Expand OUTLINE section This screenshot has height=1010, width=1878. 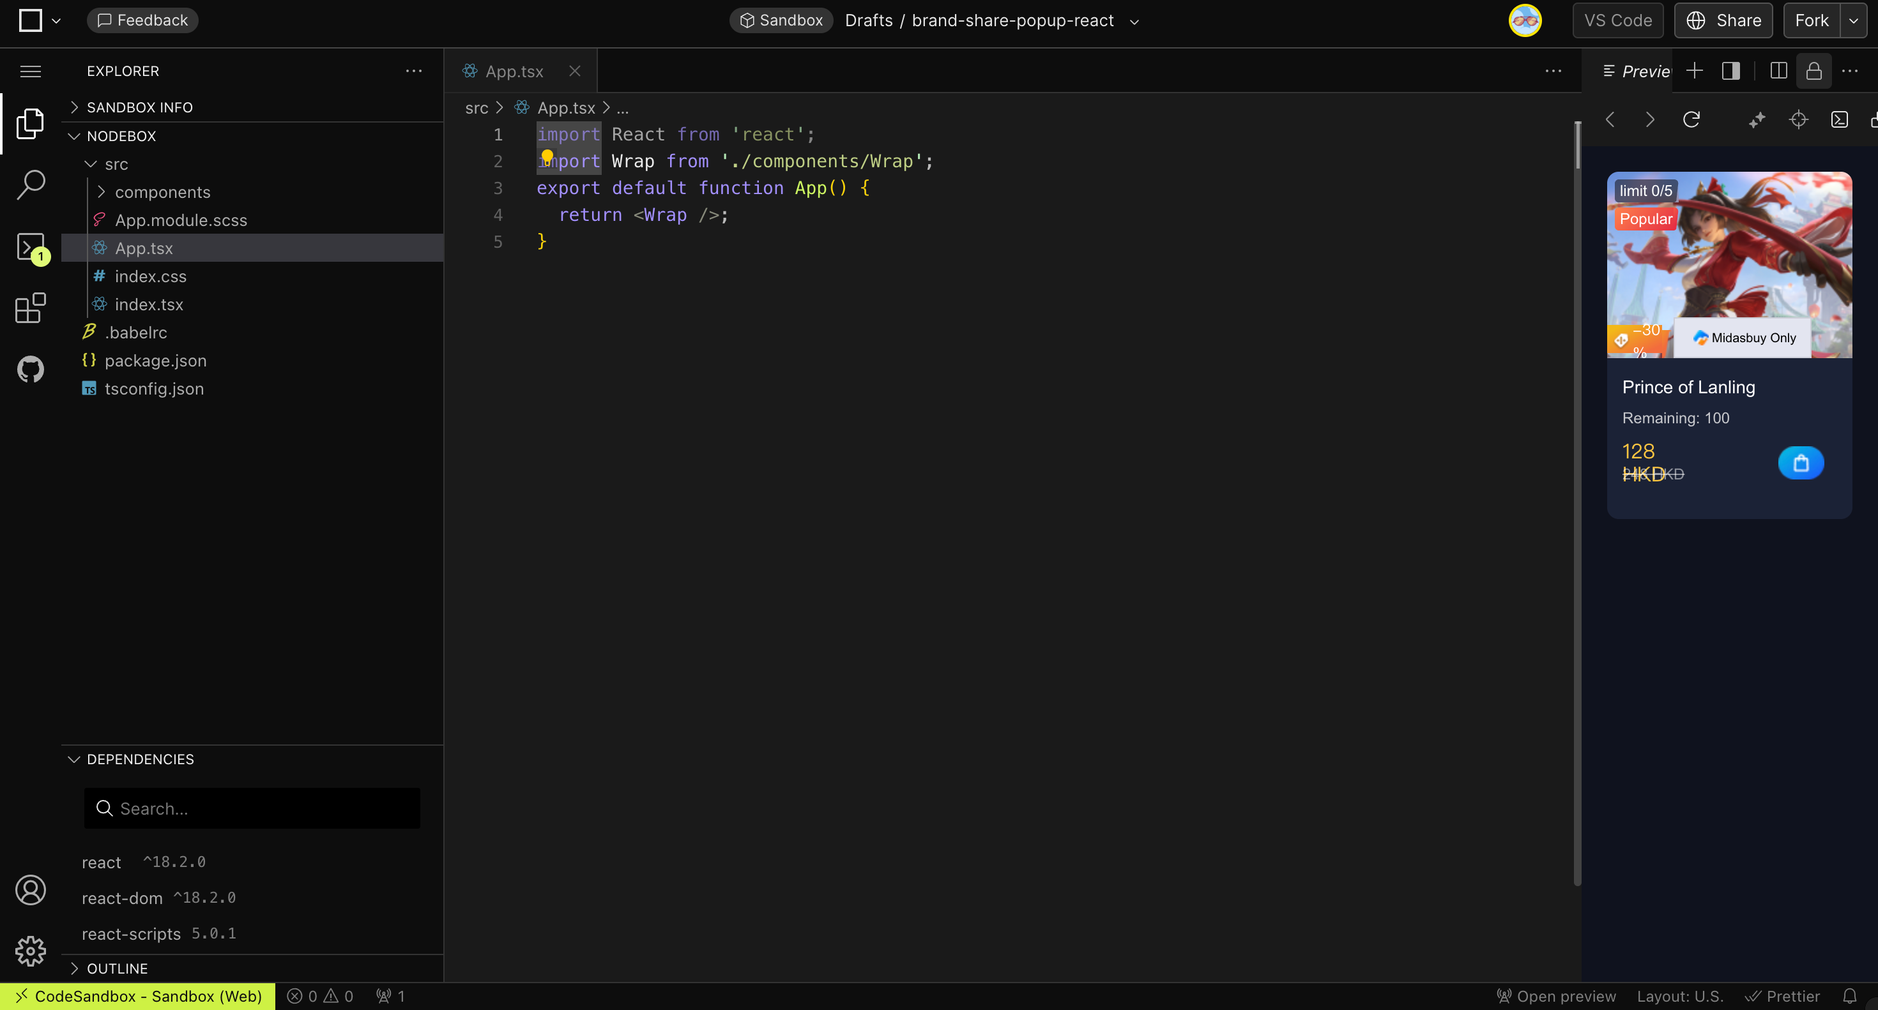coord(253,969)
